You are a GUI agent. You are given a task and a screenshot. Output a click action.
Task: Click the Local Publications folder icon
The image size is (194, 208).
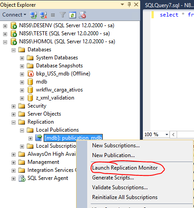click(x=30, y=130)
